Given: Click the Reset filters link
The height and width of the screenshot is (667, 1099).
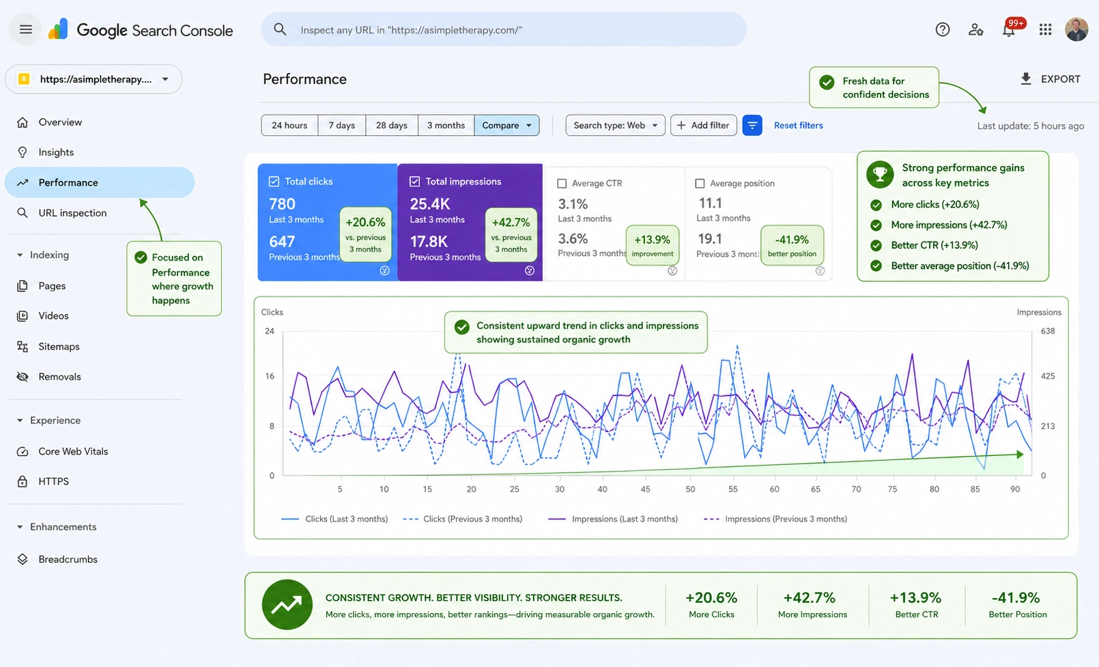Looking at the screenshot, I should [x=798, y=125].
